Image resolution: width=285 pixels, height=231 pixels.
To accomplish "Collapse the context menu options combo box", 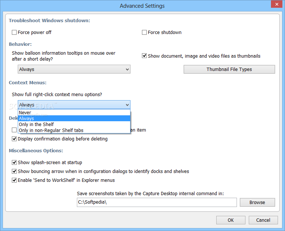I will 74,105.
